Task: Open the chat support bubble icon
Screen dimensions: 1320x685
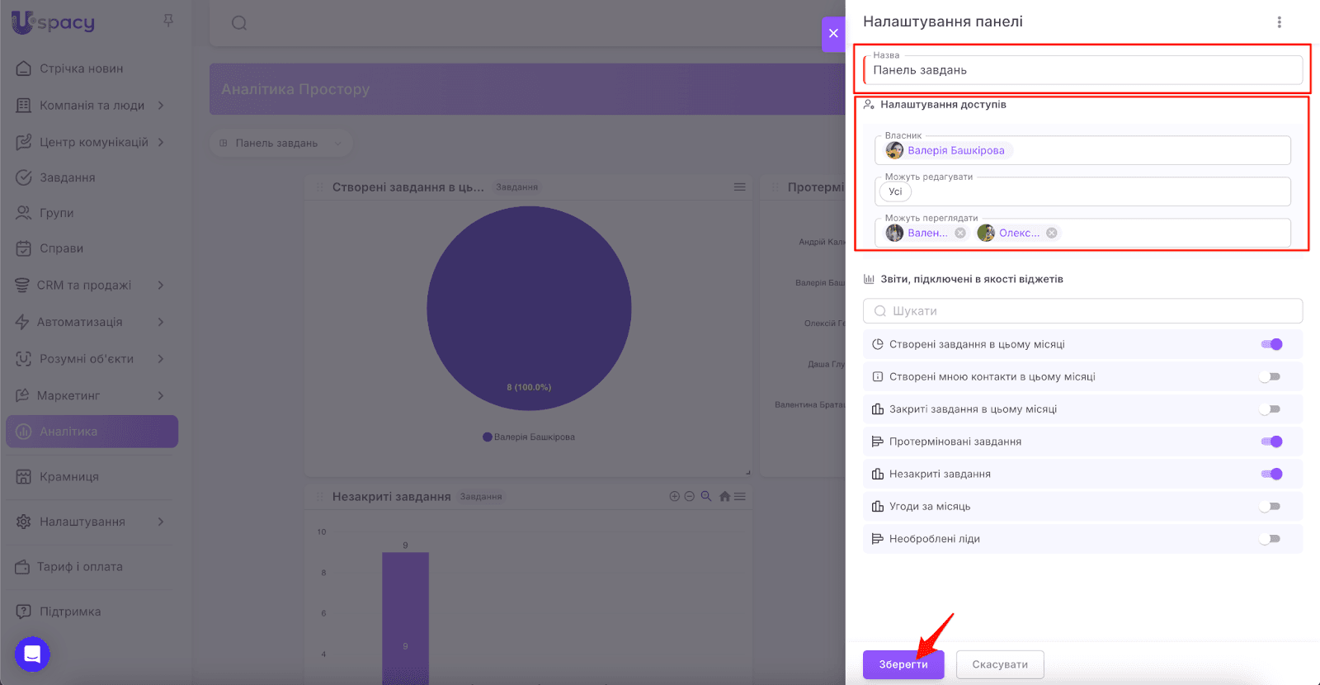Action: (32, 654)
